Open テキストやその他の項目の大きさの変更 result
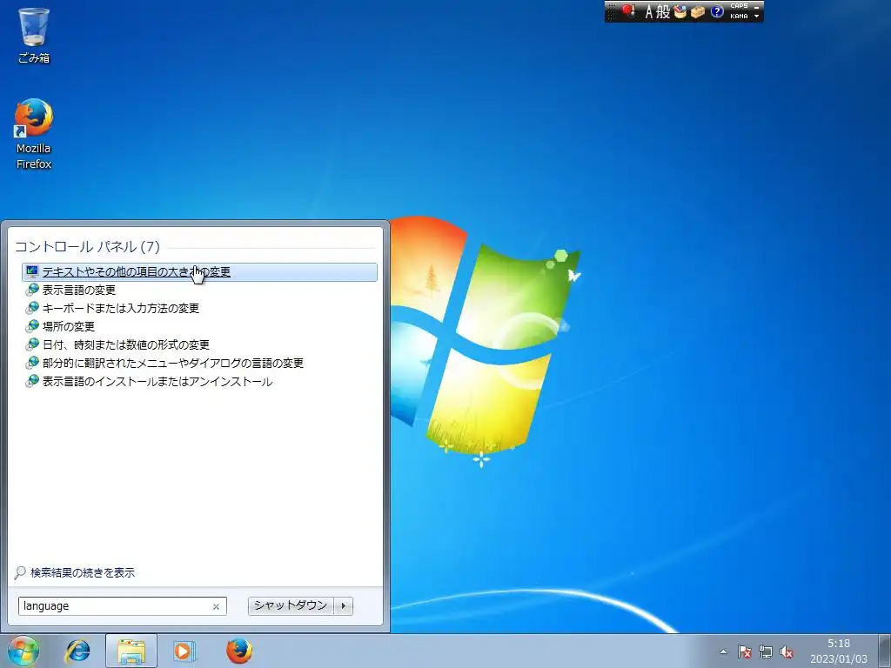The height and width of the screenshot is (668, 891). 199,272
